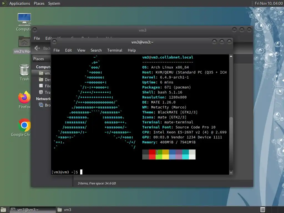Open the System menu
The image size is (284, 213).
tap(54, 3)
